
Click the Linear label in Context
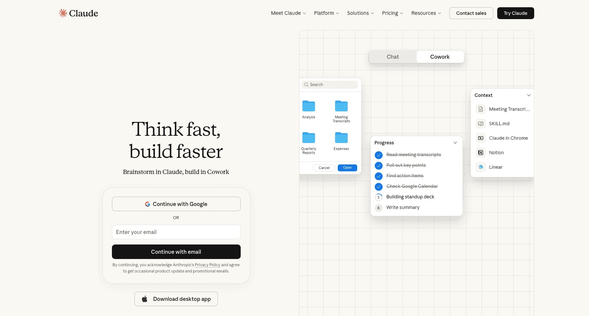tap(496, 167)
